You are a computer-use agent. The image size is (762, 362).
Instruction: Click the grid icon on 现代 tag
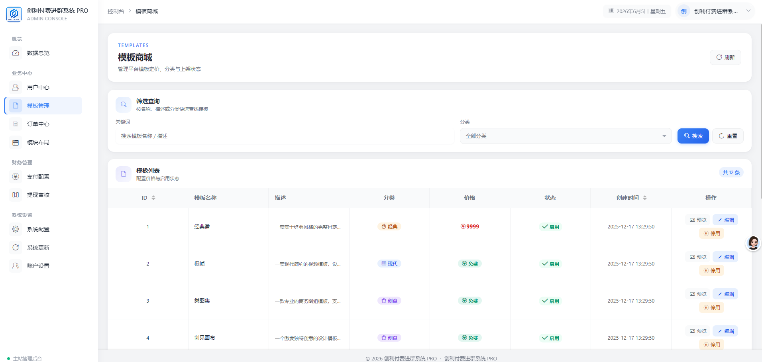tap(384, 264)
